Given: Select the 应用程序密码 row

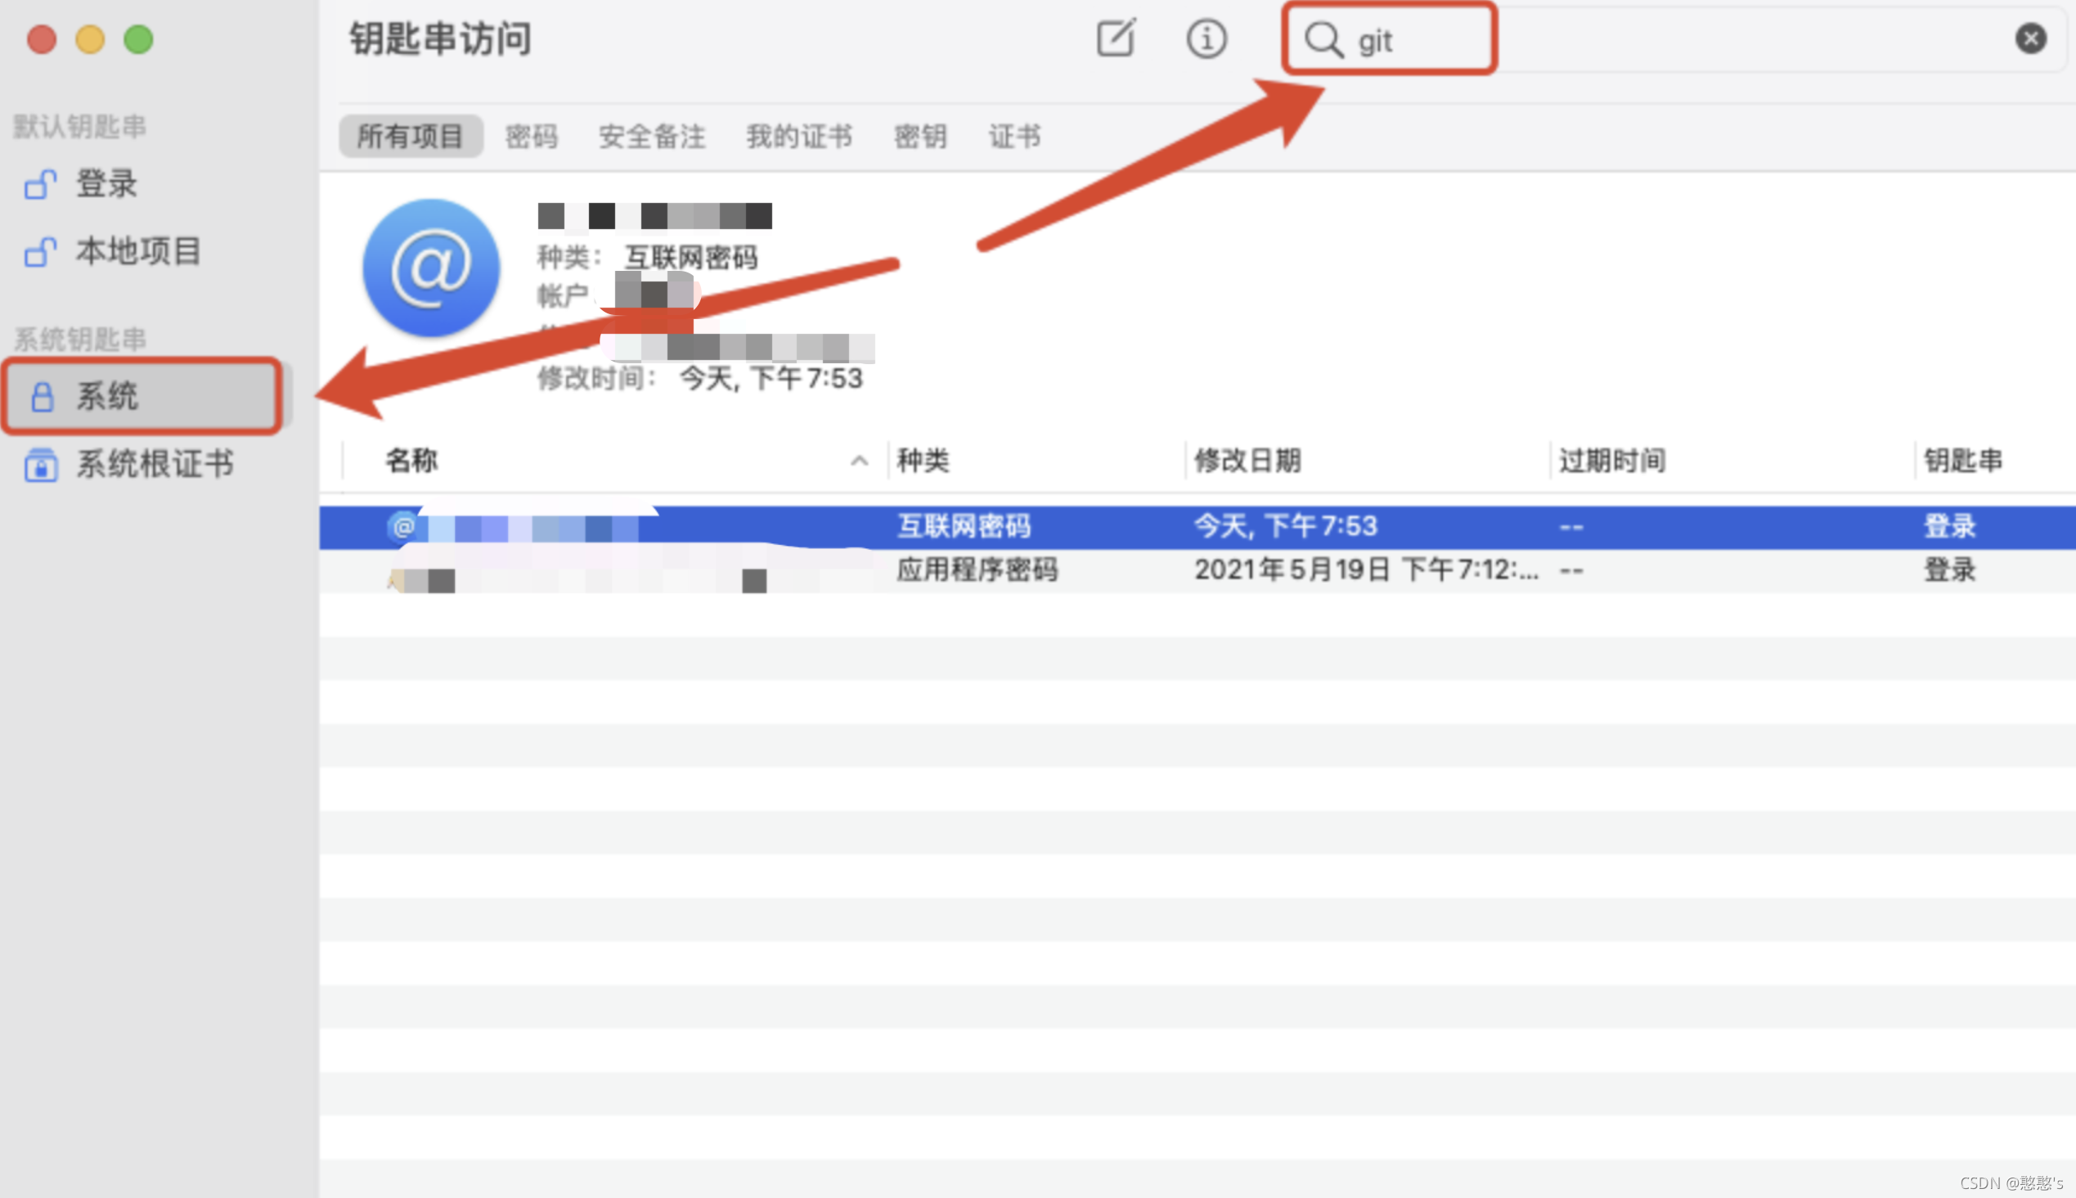Looking at the screenshot, I should point(1198,570).
